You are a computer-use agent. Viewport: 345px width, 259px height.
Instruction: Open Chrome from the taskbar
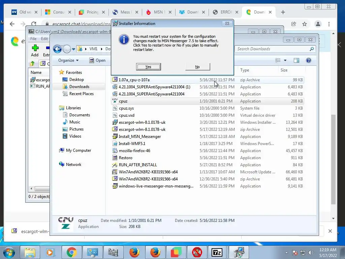click(x=71, y=252)
